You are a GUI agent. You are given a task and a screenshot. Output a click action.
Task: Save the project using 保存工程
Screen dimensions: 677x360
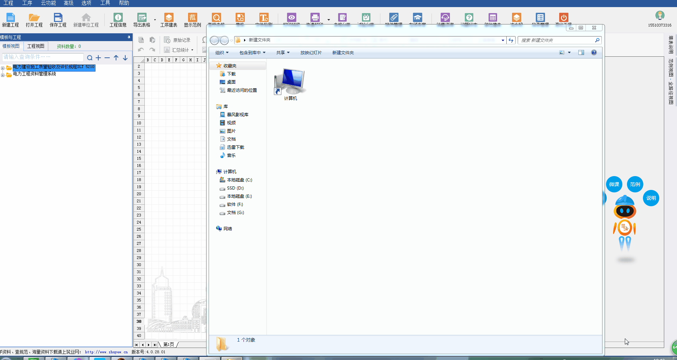tap(58, 18)
